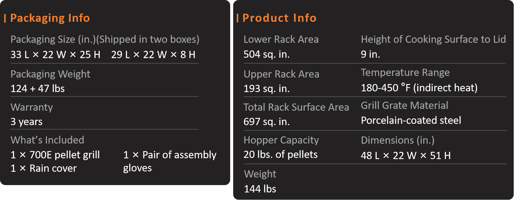Select the What's Included label
The width and height of the screenshot is (517, 200).
tap(47, 140)
